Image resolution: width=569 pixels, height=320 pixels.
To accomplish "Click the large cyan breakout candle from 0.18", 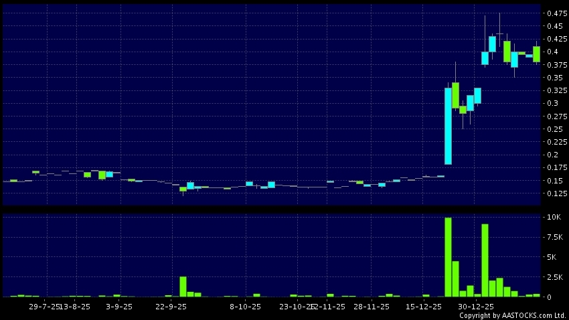I will point(448,127).
